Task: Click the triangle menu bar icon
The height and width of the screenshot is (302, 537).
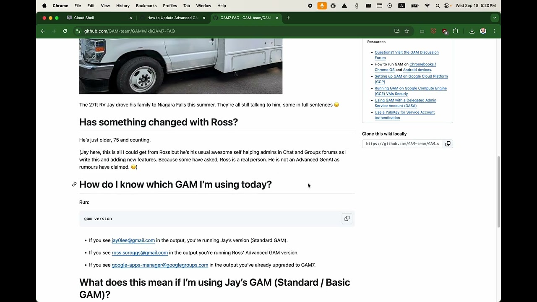Action: [x=344, y=5]
